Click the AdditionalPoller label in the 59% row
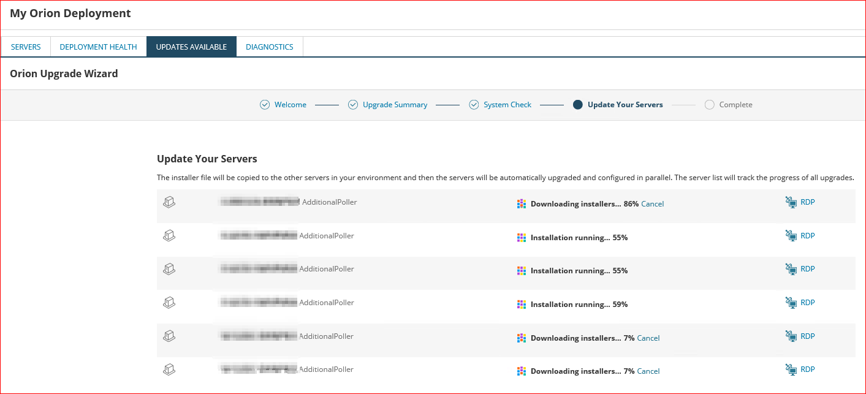 [x=327, y=303]
